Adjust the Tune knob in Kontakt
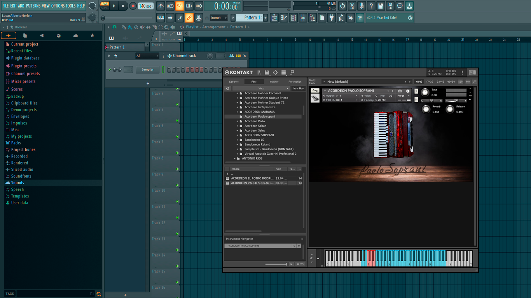 [425, 92]
